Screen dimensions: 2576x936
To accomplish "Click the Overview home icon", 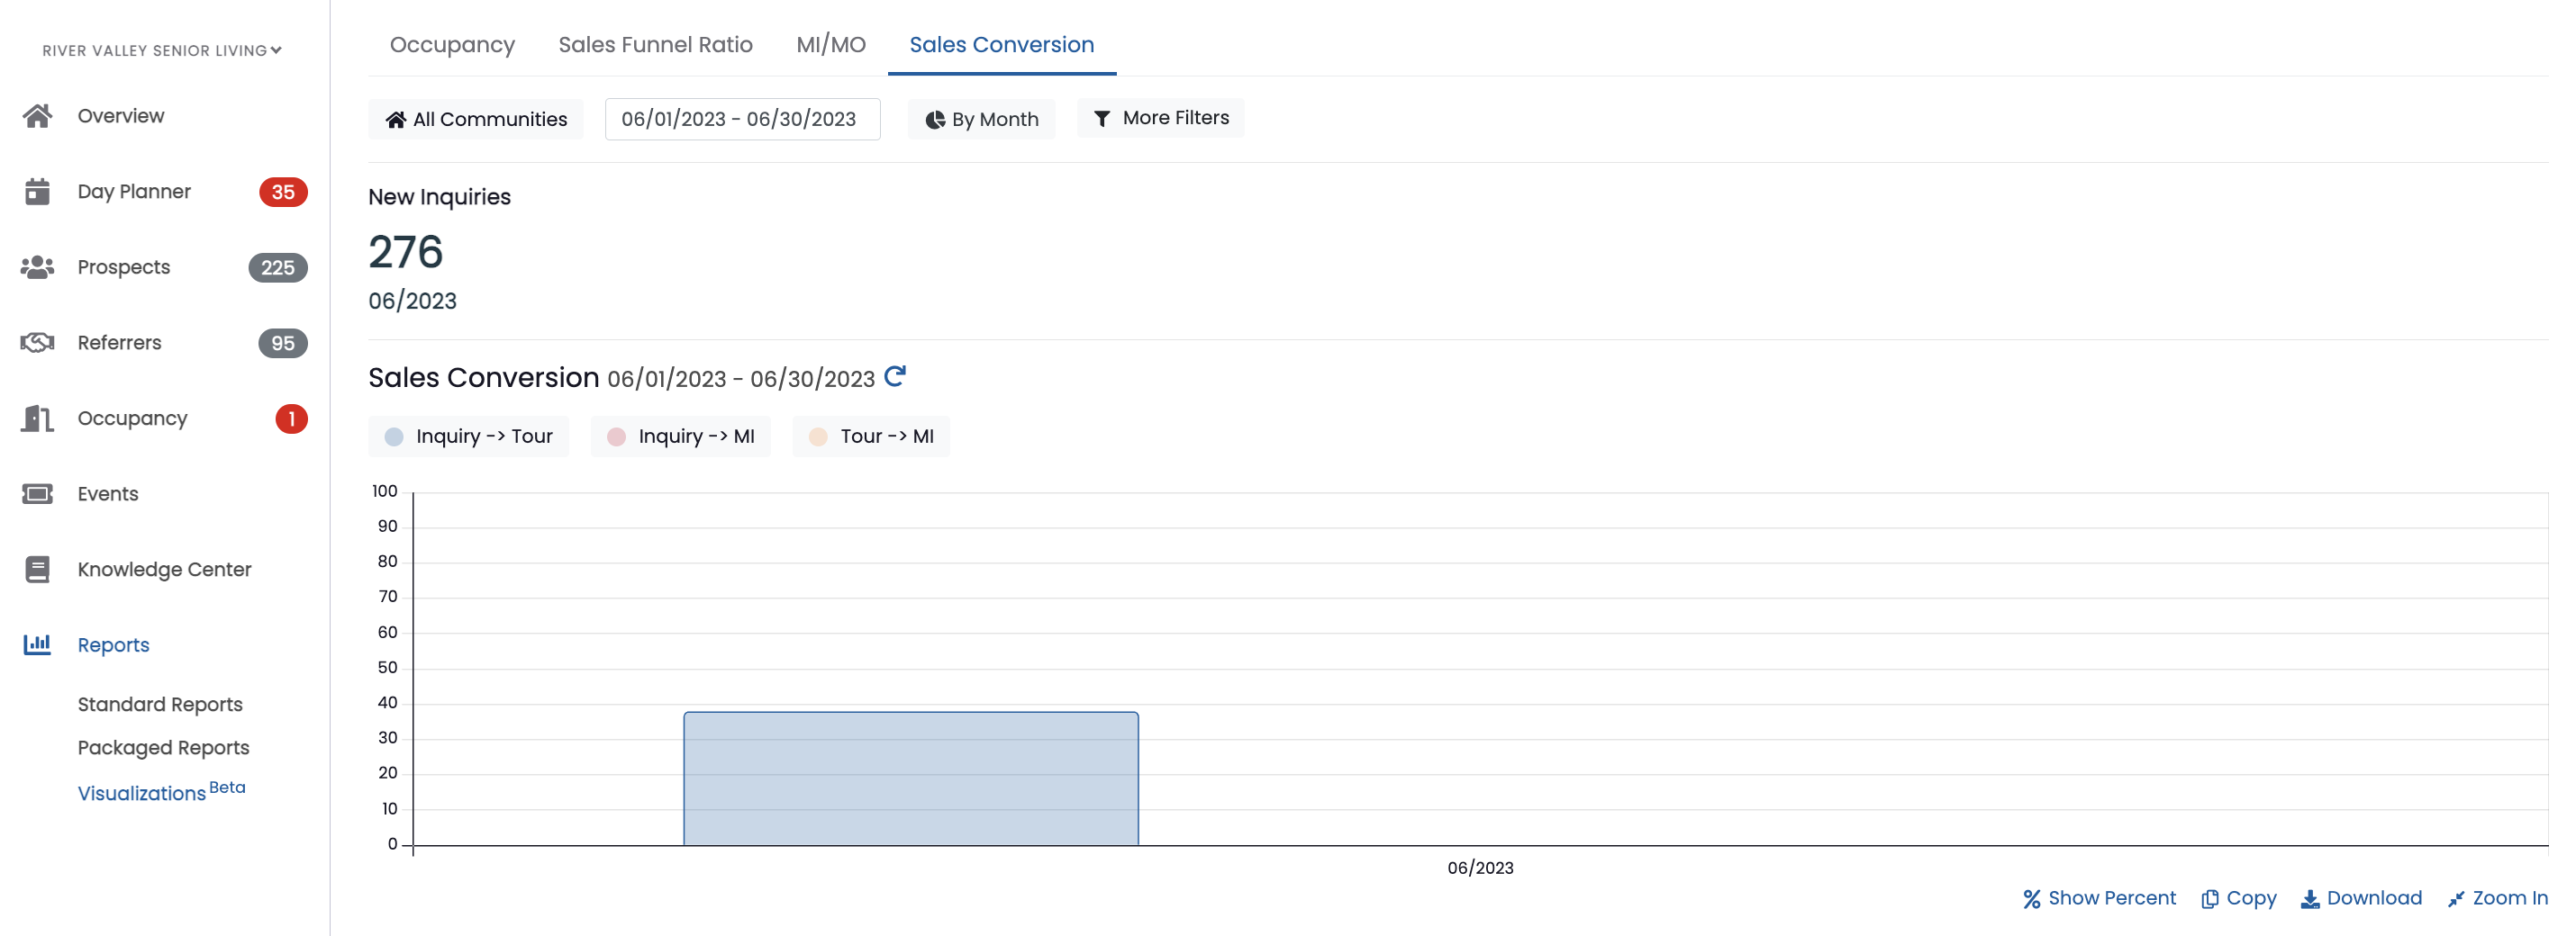I will (38, 116).
